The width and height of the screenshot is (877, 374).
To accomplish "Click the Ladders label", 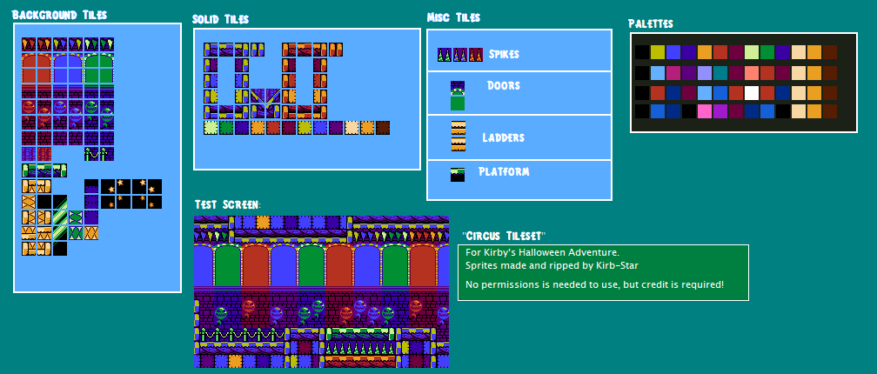I will pos(504,137).
